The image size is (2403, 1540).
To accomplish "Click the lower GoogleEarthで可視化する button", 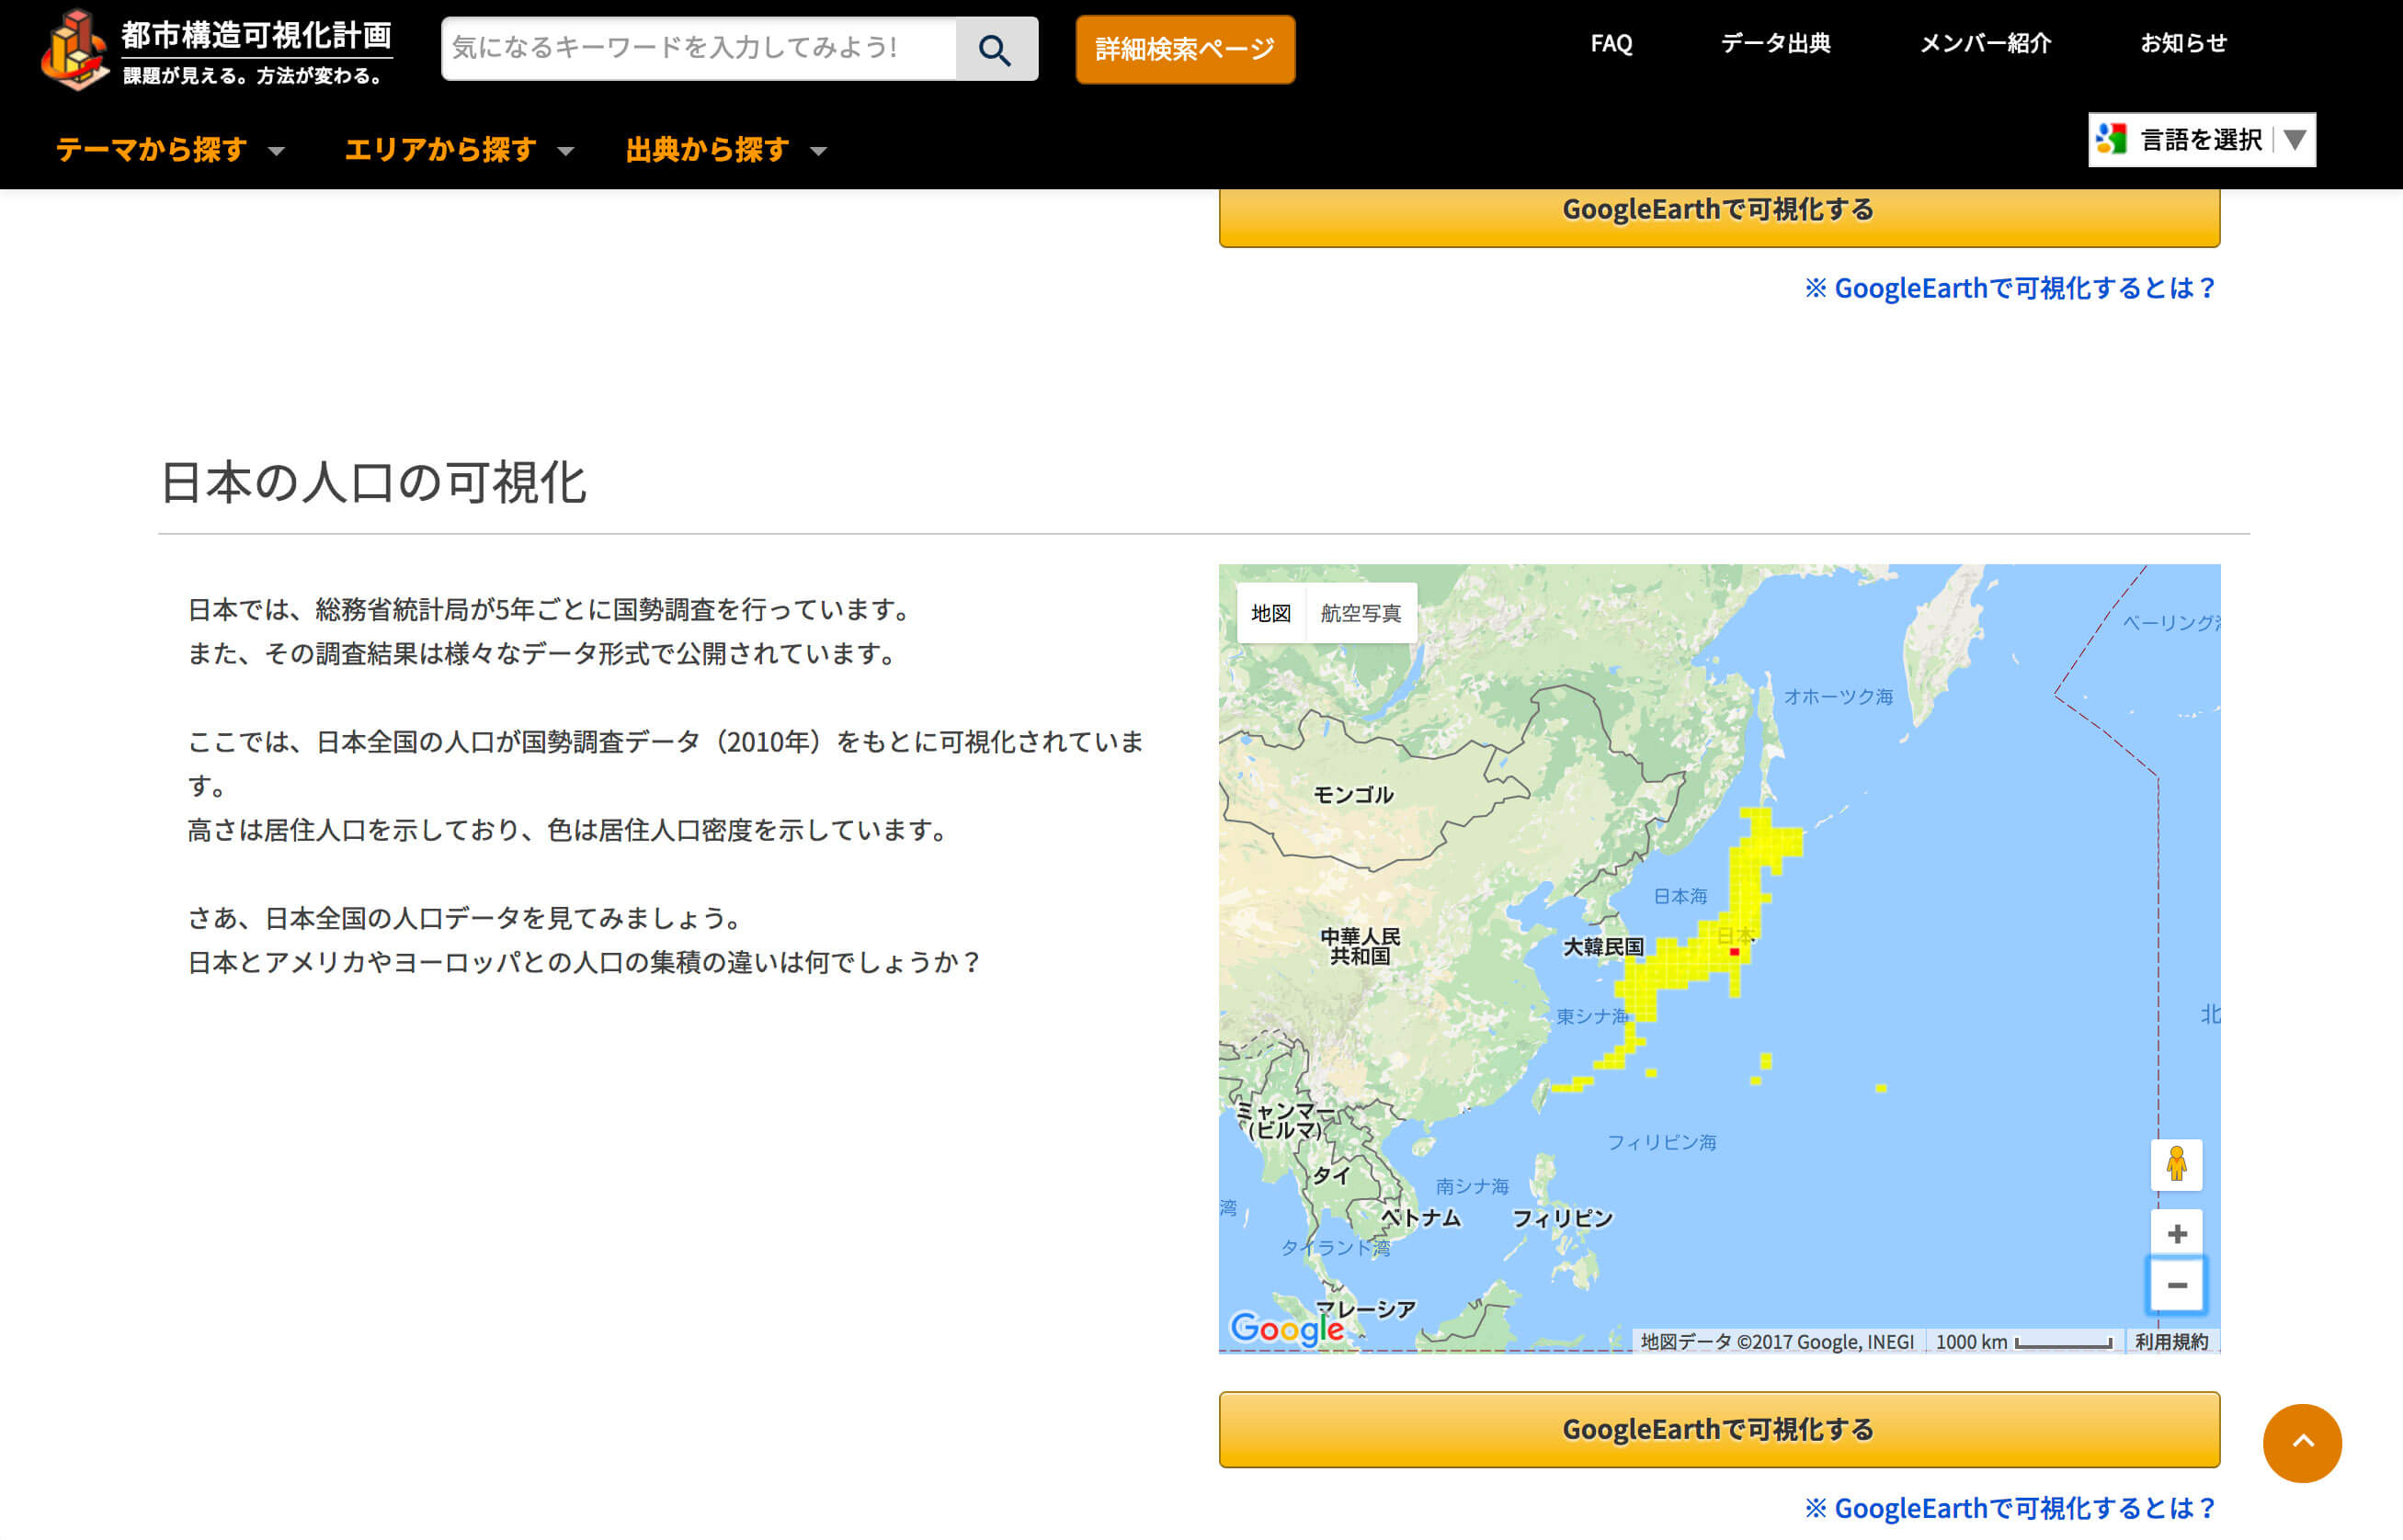I will pyautogui.click(x=1719, y=1430).
